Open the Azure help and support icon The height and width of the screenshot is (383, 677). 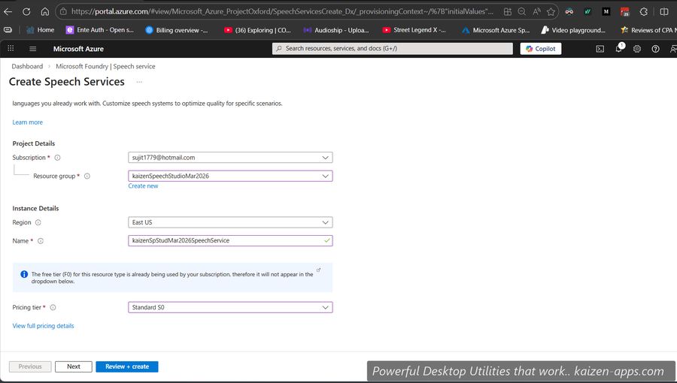click(x=655, y=49)
